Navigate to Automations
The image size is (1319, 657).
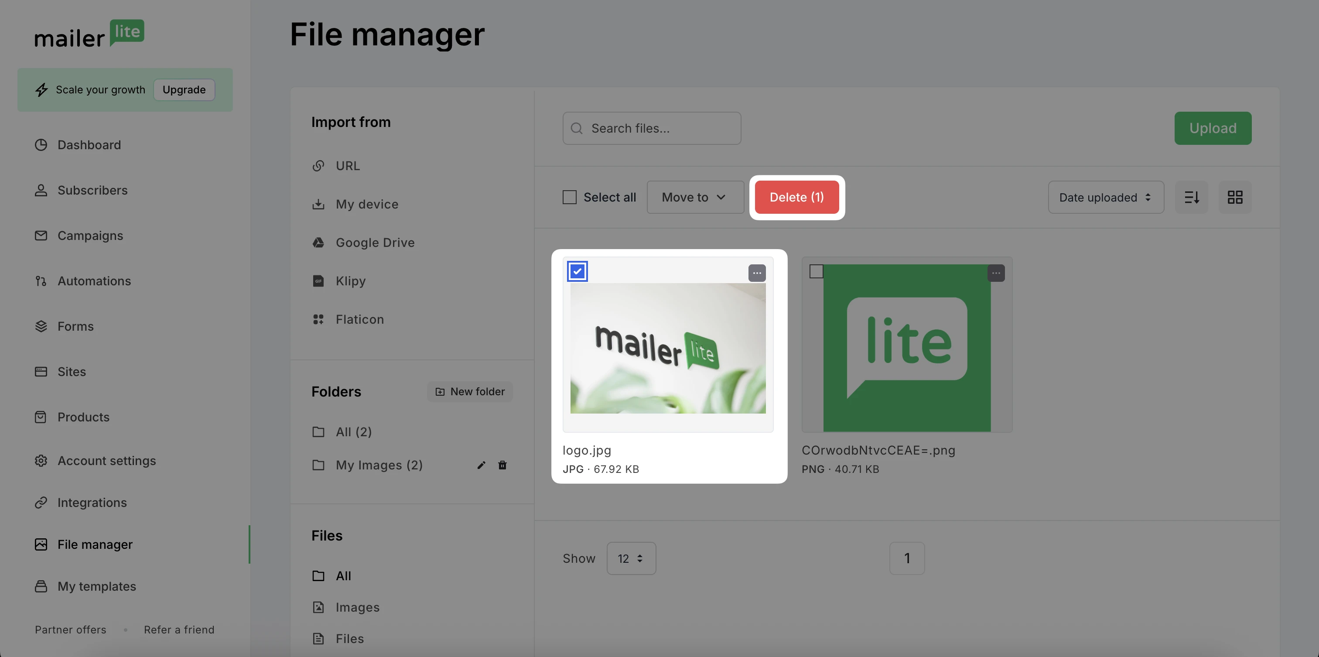[94, 281]
